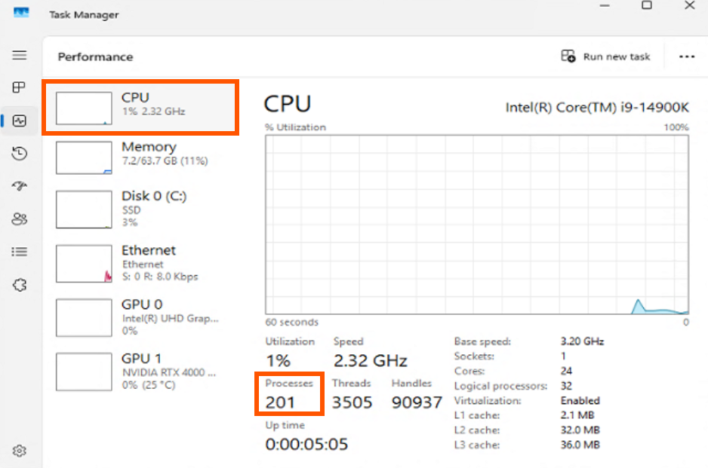The width and height of the screenshot is (708, 468).
Task: Click the Task Manager app icon
Action: (x=21, y=13)
